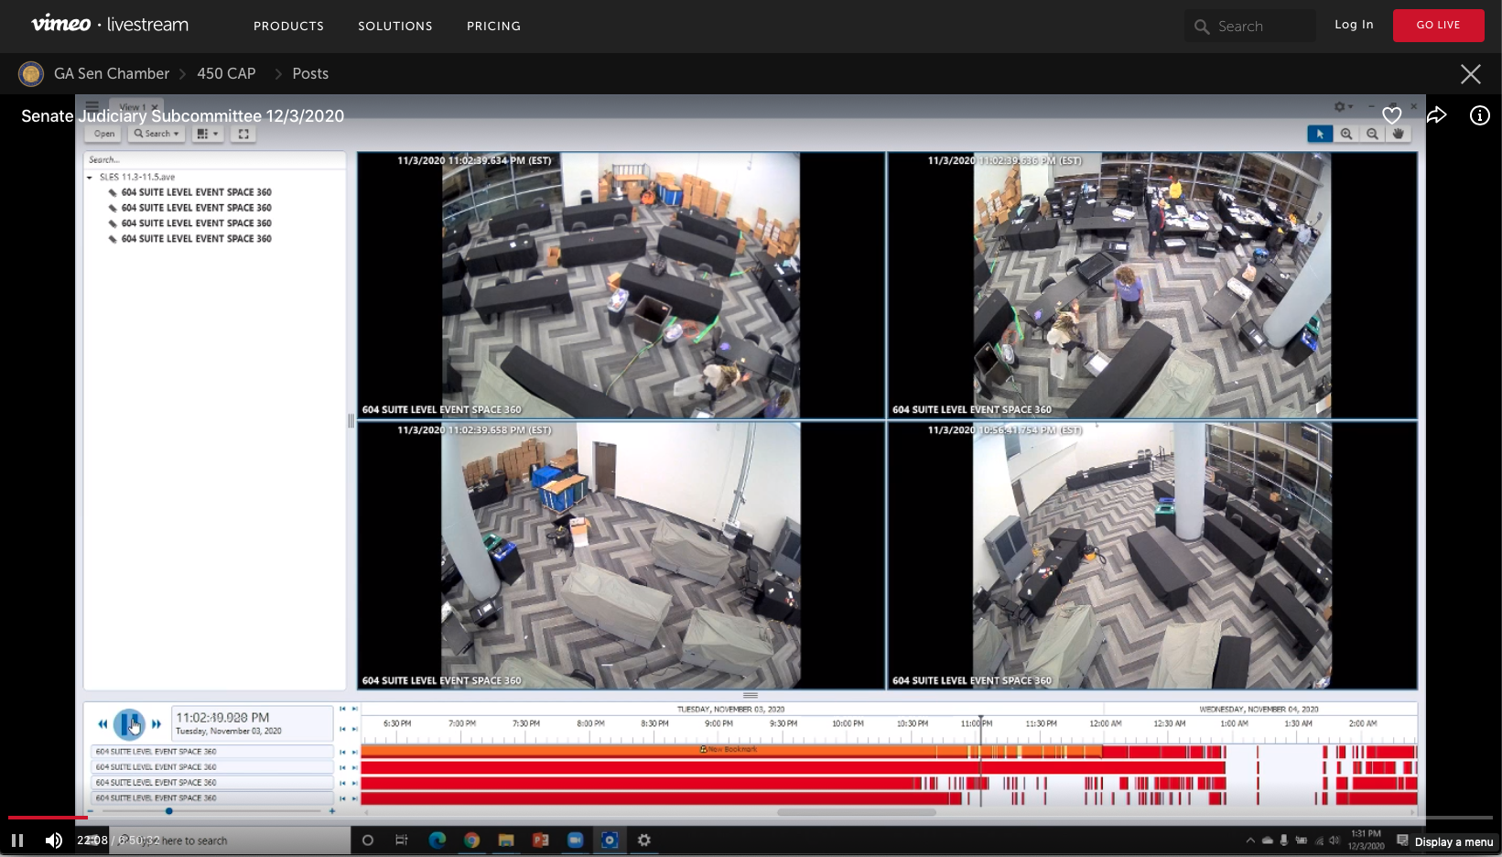The height and width of the screenshot is (857, 1502).
Task: Open the PRICING menu item
Action: [493, 27]
